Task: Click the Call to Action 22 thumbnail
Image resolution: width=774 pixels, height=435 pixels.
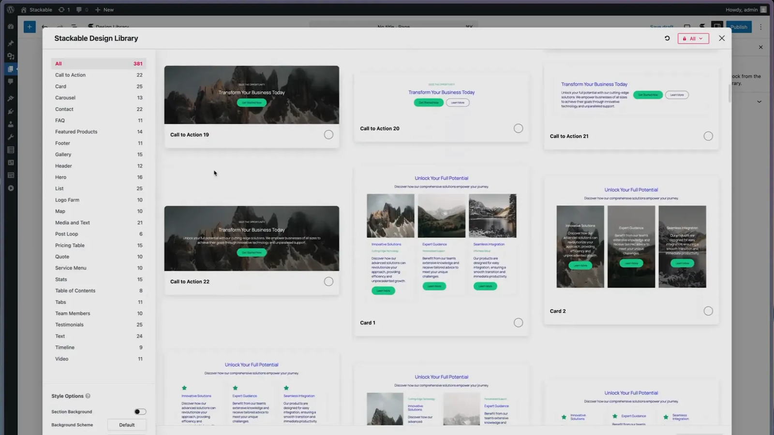Action: 252,238
